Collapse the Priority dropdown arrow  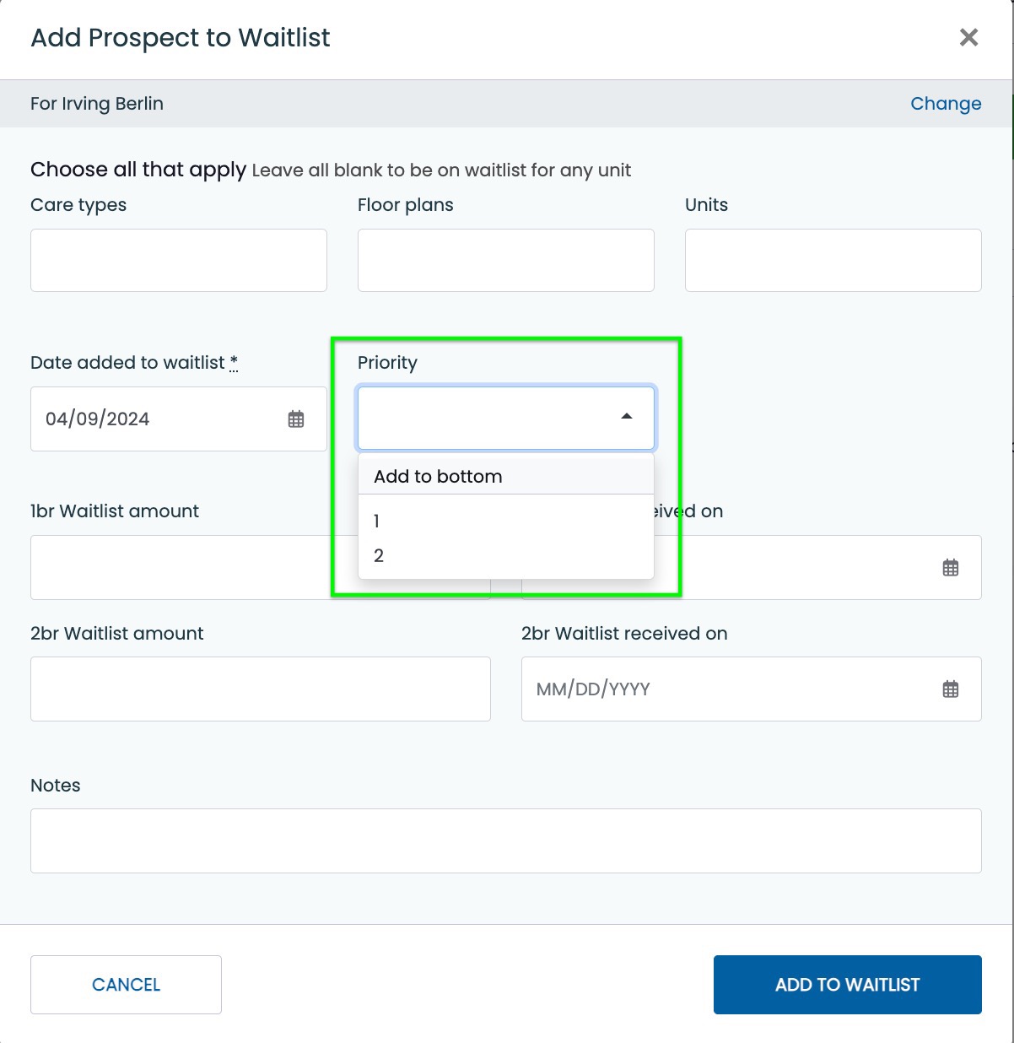point(627,416)
